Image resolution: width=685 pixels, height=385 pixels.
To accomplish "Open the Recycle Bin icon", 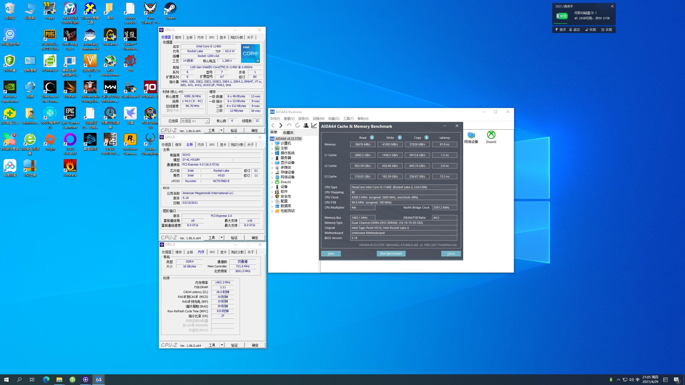I will click(x=10, y=11).
